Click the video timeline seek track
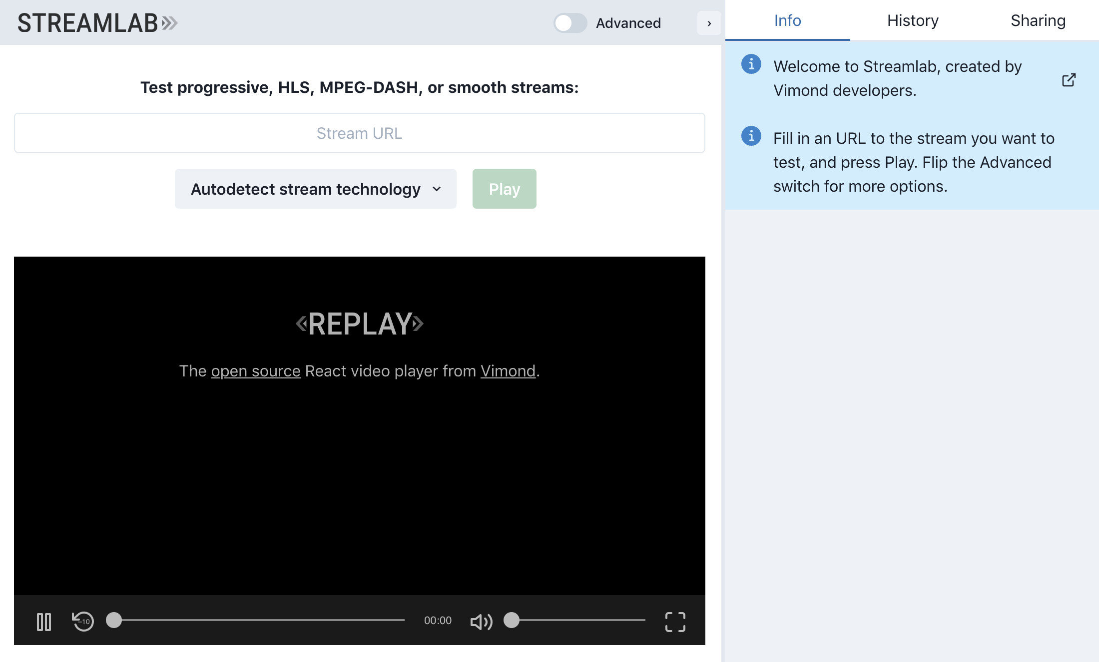1099x662 pixels. click(x=260, y=620)
